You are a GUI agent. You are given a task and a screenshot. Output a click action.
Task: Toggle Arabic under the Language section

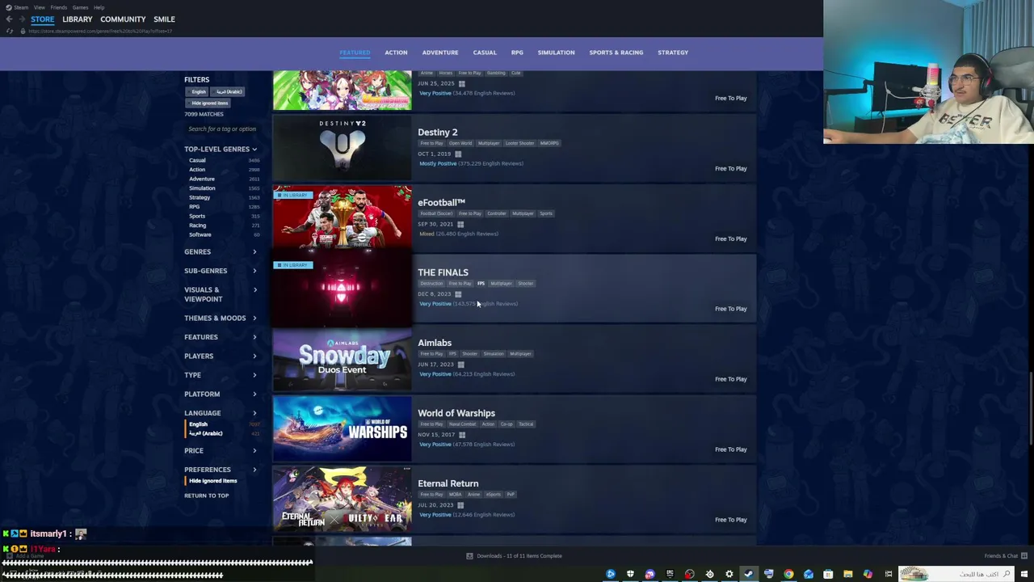(x=205, y=433)
